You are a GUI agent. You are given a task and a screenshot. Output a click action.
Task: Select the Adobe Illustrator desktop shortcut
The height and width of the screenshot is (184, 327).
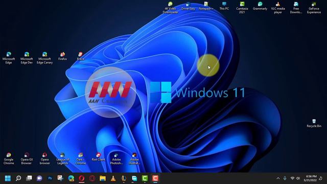[134, 159]
